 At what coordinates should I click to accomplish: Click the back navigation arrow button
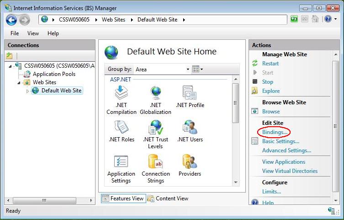pyautogui.click(x=11, y=20)
